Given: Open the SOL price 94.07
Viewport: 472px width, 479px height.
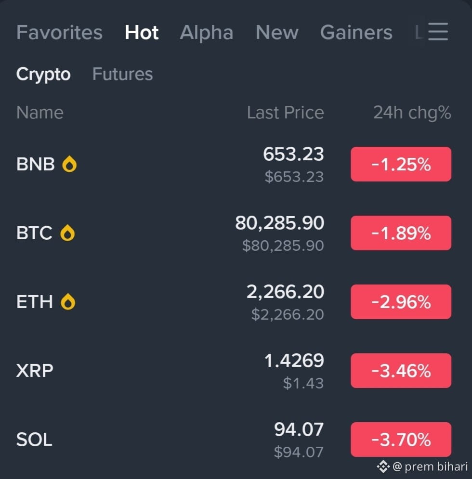Looking at the screenshot, I should tap(299, 429).
